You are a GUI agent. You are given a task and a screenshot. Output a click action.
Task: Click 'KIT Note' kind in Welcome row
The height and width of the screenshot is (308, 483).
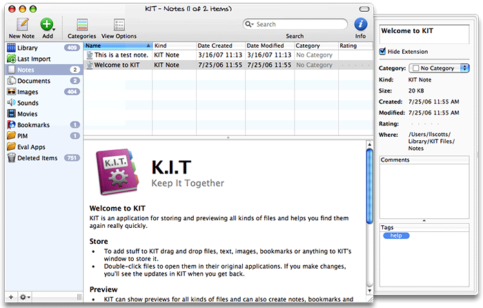tap(167, 65)
